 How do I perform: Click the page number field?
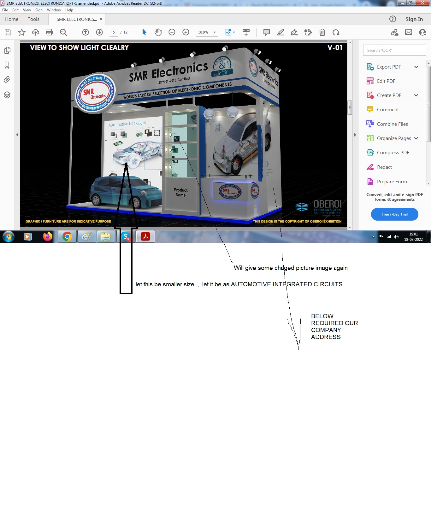[114, 32]
